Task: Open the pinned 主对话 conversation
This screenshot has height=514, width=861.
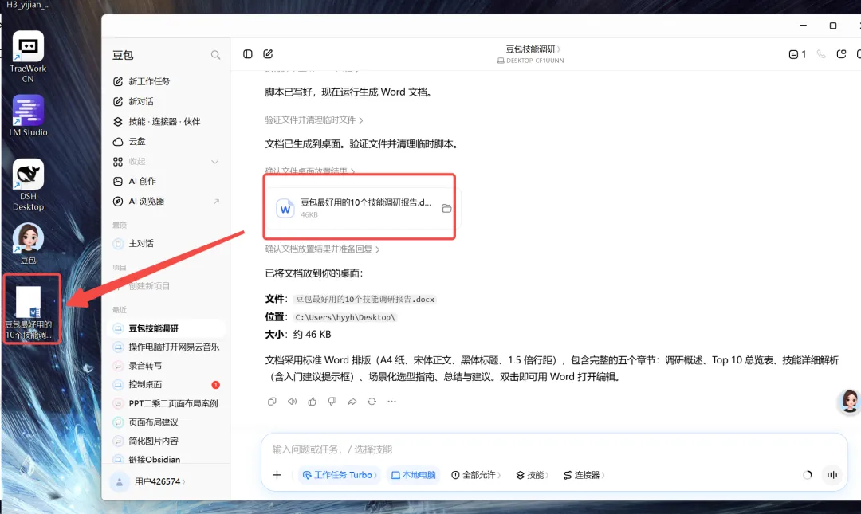Action: [166, 243]
